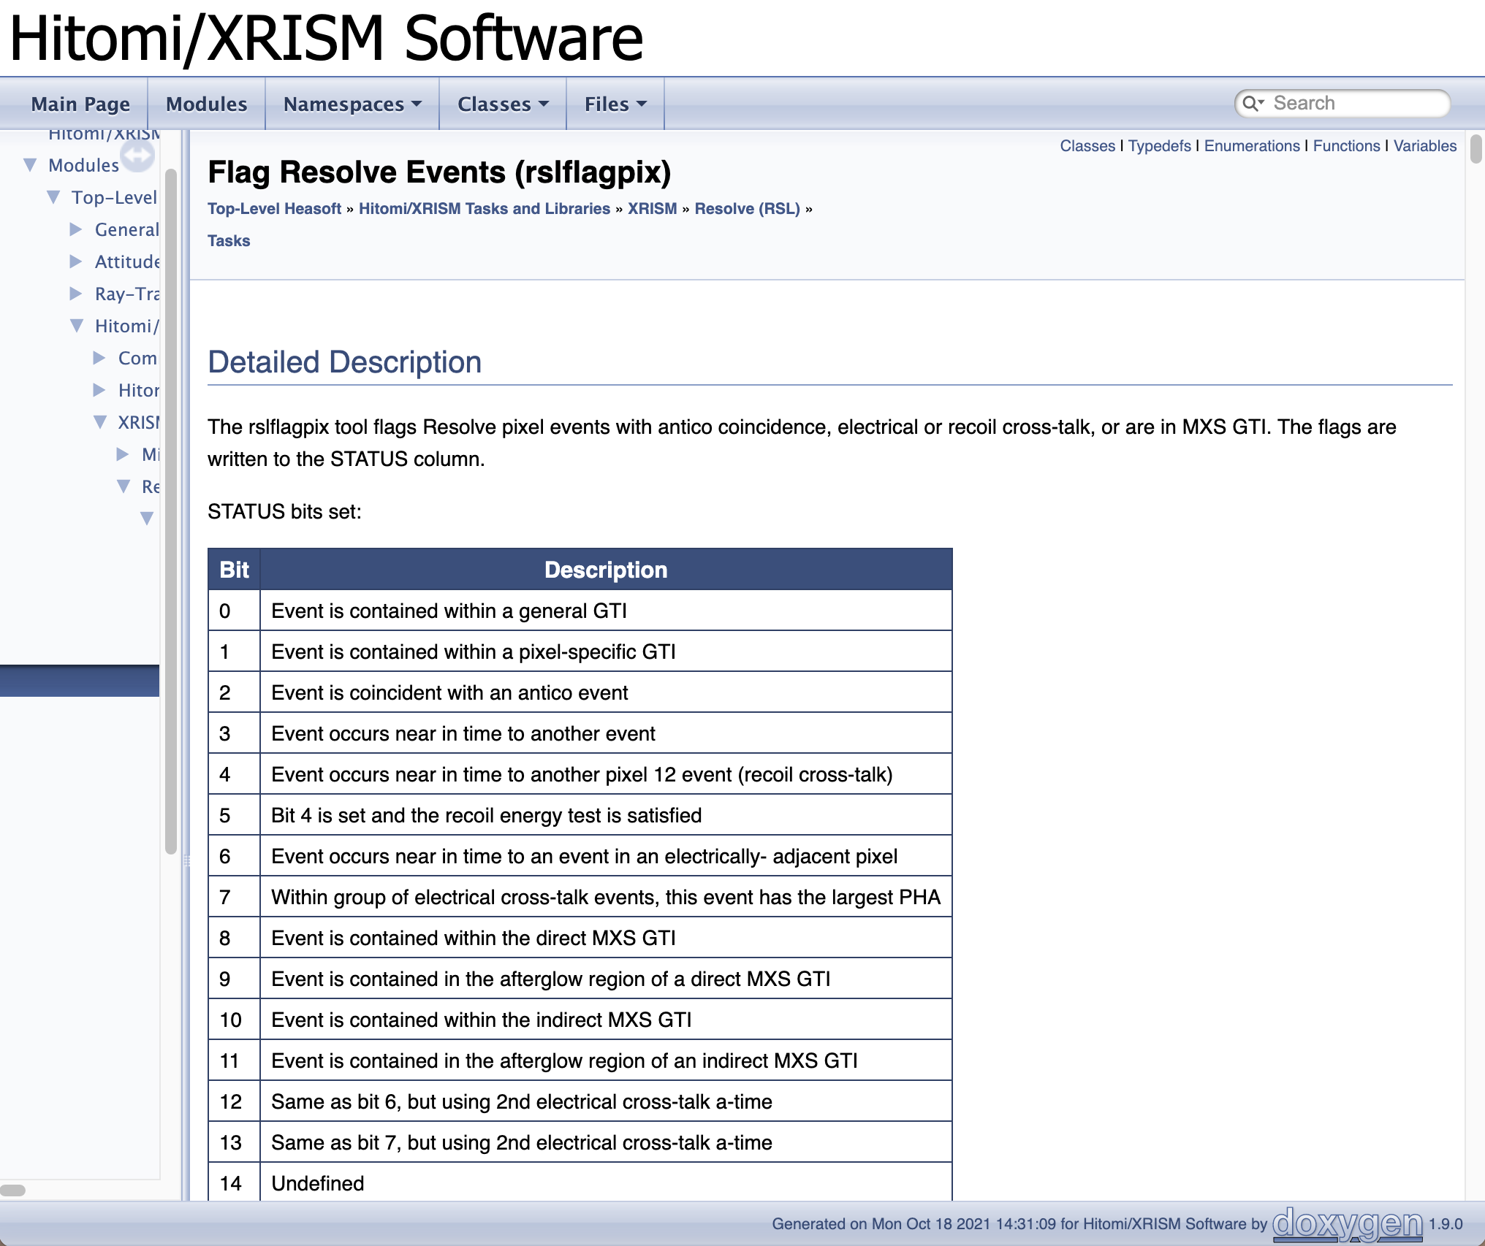Go to Main Page tab
Screen dimensions: 1485x1246
tap(80, 104)
